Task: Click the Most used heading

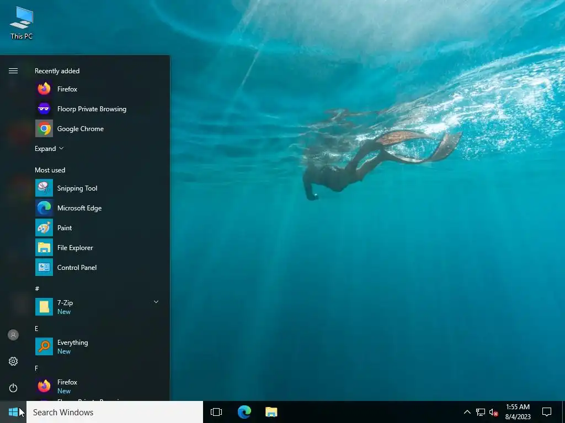Action: [x=50, y=170]
